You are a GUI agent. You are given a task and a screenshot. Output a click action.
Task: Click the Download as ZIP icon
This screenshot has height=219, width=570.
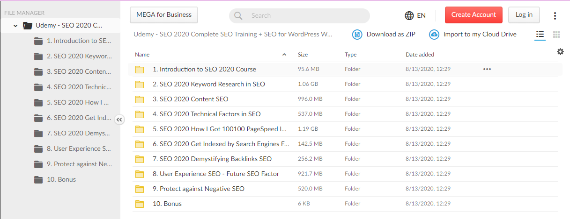[x=357, y=35]
